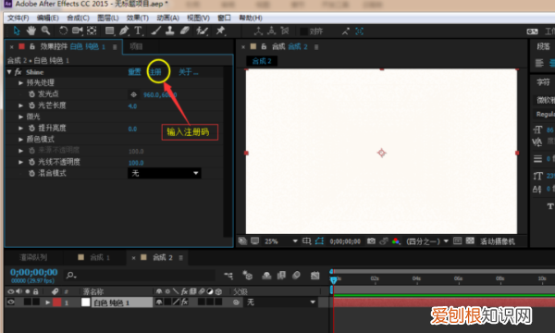
Task: Open the 混合模式 dropdown set to 无
Action: point(165,173)
